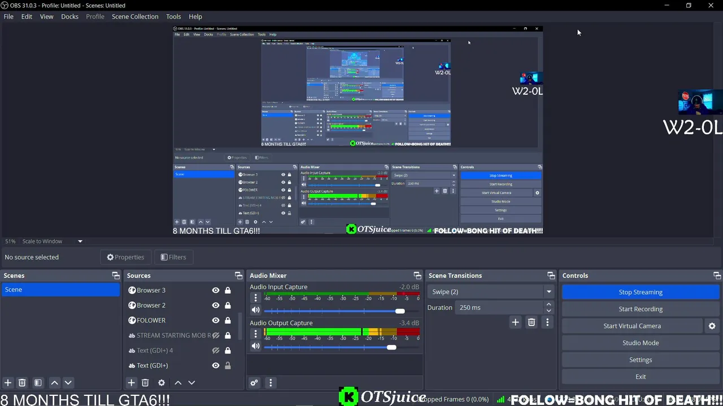Image resolution: width=723 pixels, height=406 pixels.
Task: Click the Filters button below preview
Action: (173, 257)
